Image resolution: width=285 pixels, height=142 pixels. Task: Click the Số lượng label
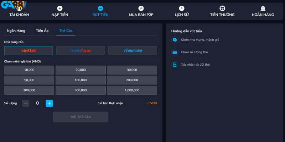(11, 103)
